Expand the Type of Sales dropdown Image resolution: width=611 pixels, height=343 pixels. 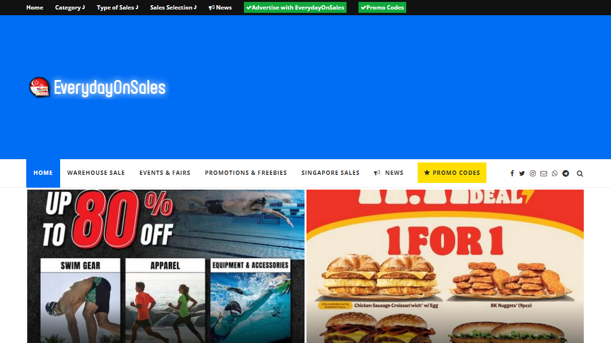(x=117, y=8)
